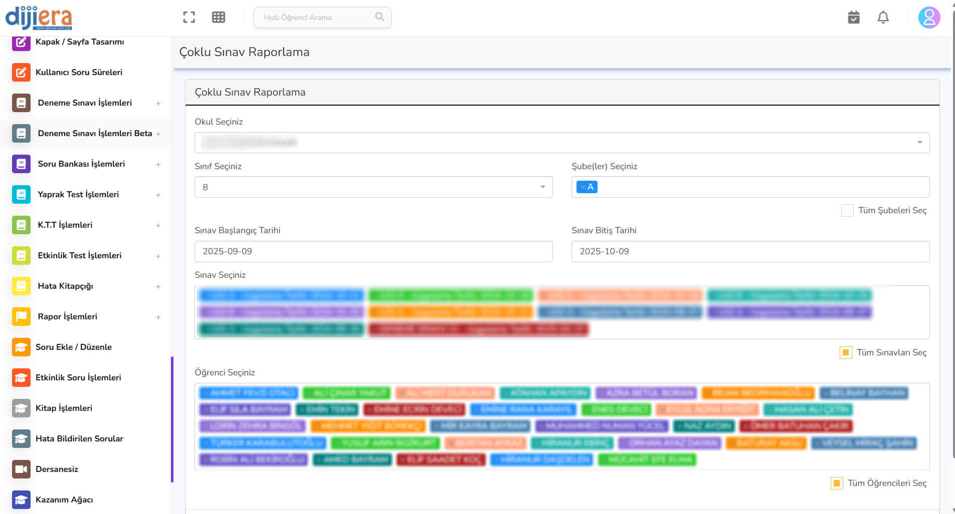Open the grid apps icon

[219, 18]
